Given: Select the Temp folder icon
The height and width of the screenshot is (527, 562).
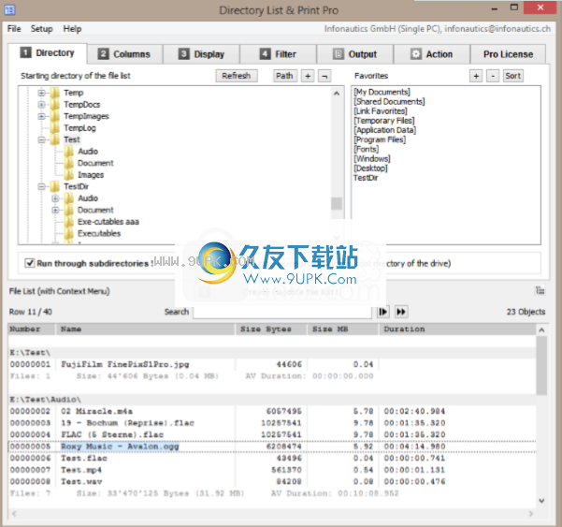Looking at the screenshot, I should pyautogui.click(x=55, y=93).
